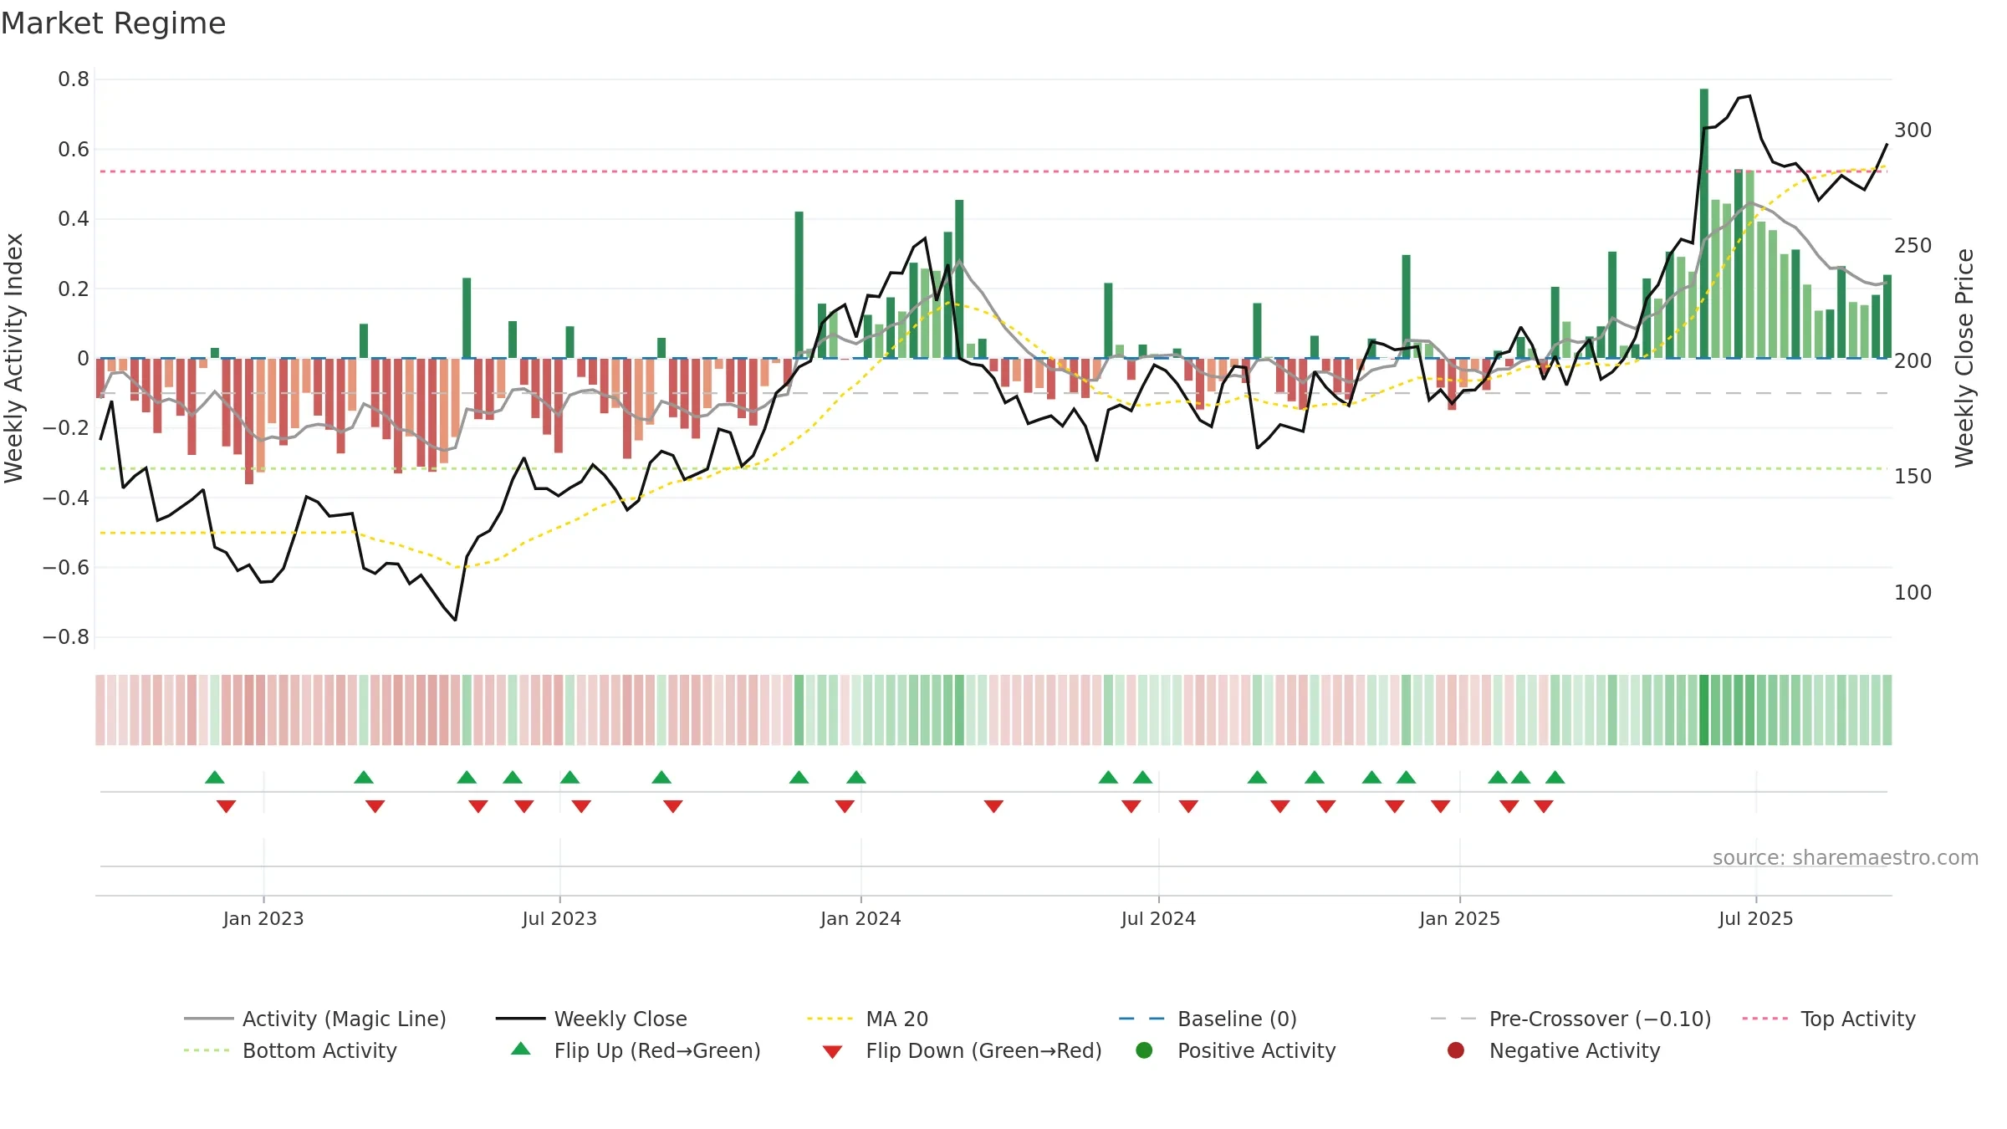This screenshot has height=1129, width=2007.
Task: Click the Flip Up (Red→Green) legend label
Action: pyautogui.click(x=657, y=1050)
